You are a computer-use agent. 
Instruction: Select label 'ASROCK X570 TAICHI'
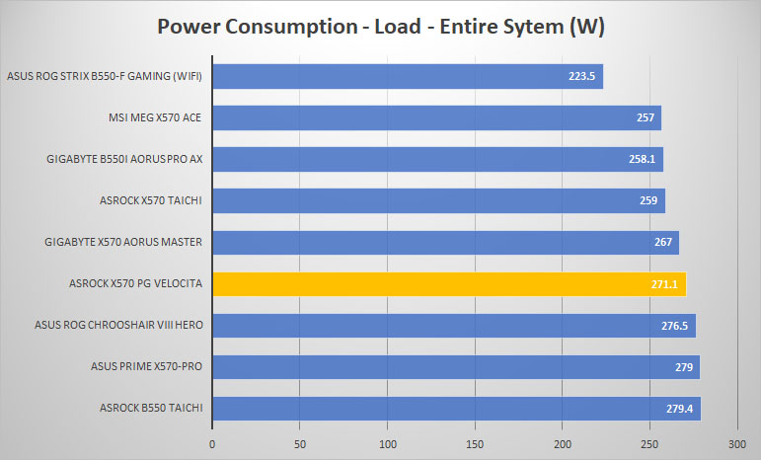(x=151, y=200)
